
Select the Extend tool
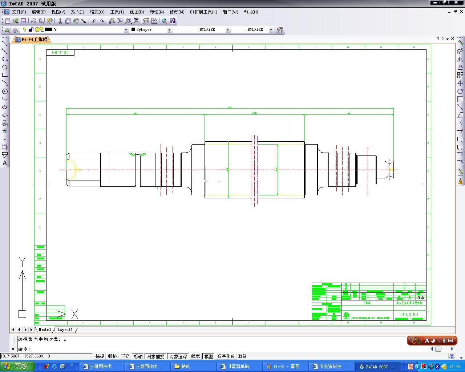tap(460, 131)
